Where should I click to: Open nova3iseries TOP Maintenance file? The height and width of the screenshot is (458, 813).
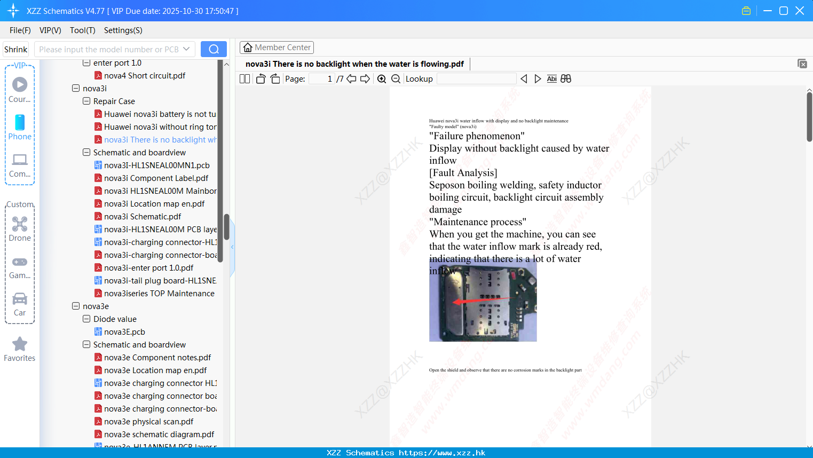155,293
